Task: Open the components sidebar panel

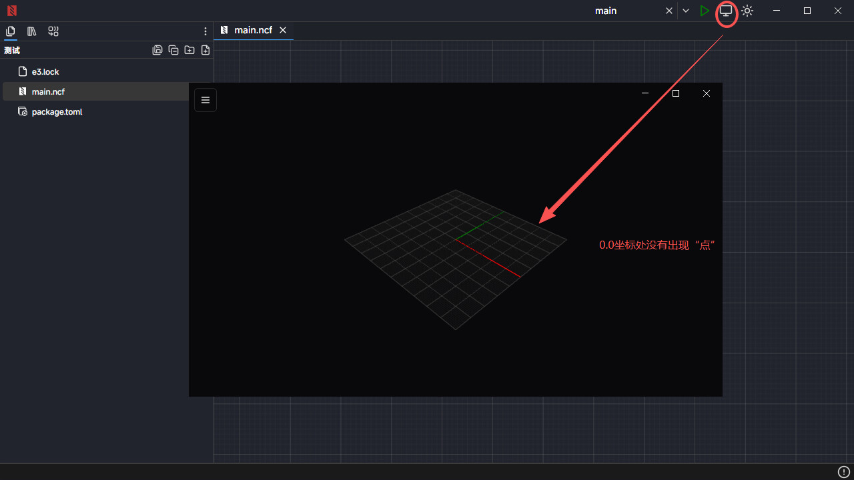Action: coord(53,31)
